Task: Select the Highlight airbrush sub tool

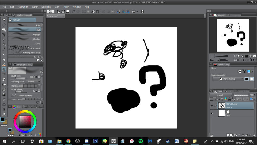Action: pos(25,34)
